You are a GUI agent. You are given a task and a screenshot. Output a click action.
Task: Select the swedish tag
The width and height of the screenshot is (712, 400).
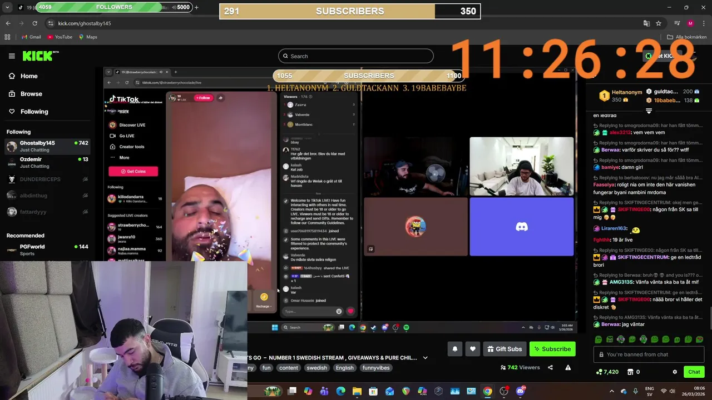pyautogui.click(x=317, y=368)
